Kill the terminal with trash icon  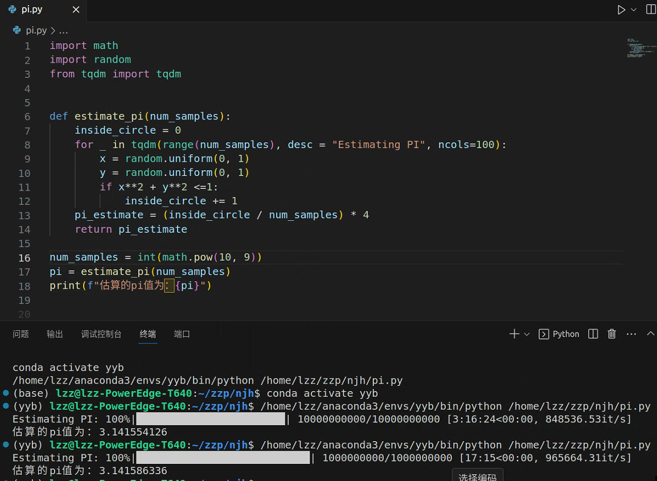tap(612, 334)
